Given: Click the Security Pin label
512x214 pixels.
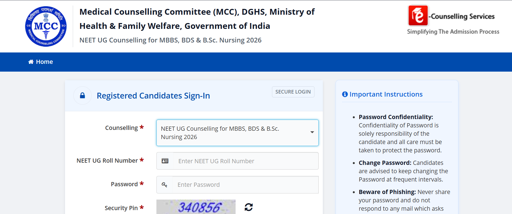Looking at the screenshot, I should pyautogui.click(x=121, y=208).
